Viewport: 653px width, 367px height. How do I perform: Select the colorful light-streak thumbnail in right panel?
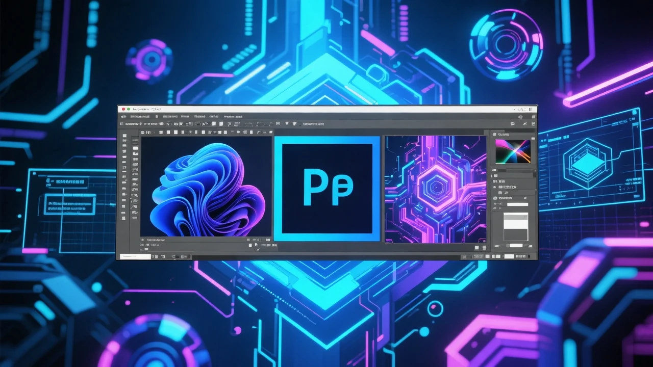click(513, 151)
